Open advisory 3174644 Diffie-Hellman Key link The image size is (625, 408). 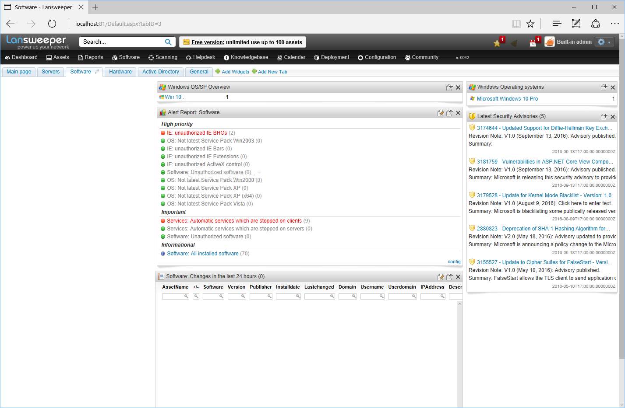click(x=544, y=128)
